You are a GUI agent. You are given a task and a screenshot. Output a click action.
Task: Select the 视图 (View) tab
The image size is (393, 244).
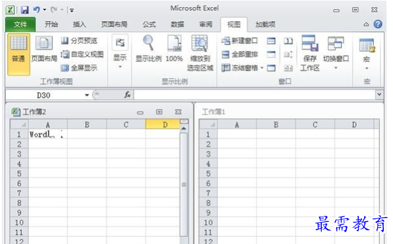click(x=234, y=24)
